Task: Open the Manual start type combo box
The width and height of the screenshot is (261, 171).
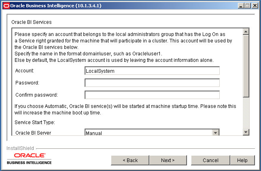Action: [149, 133]
